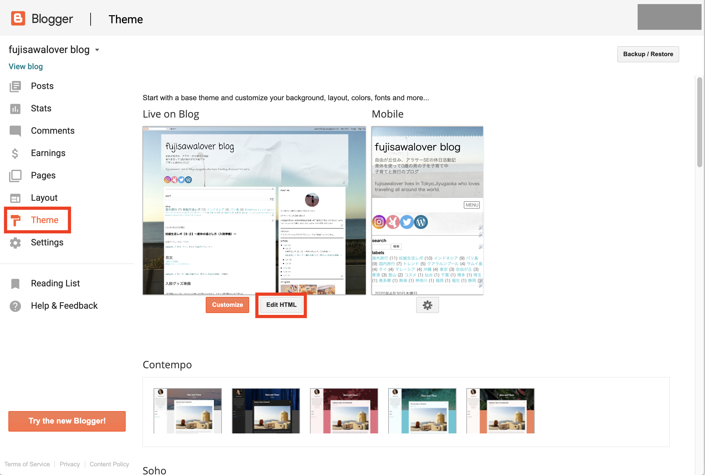Click the rabbit icon in mobile preview

(x=393, y=222)
